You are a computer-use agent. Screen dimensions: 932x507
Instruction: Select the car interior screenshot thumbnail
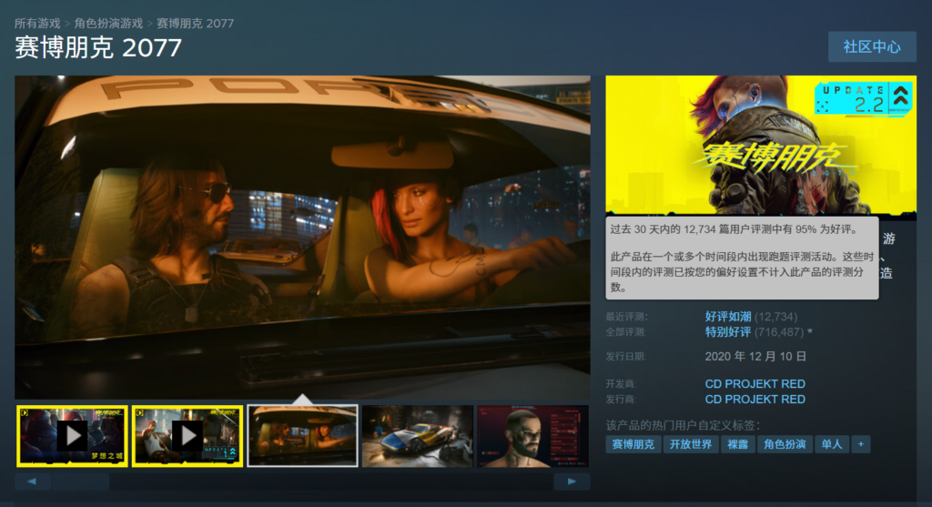(302, 436)
